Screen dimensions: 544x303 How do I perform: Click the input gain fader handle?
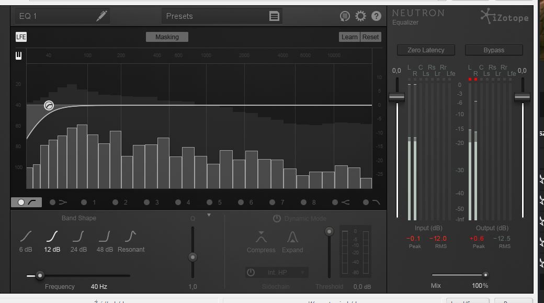[x=396, y=97]
